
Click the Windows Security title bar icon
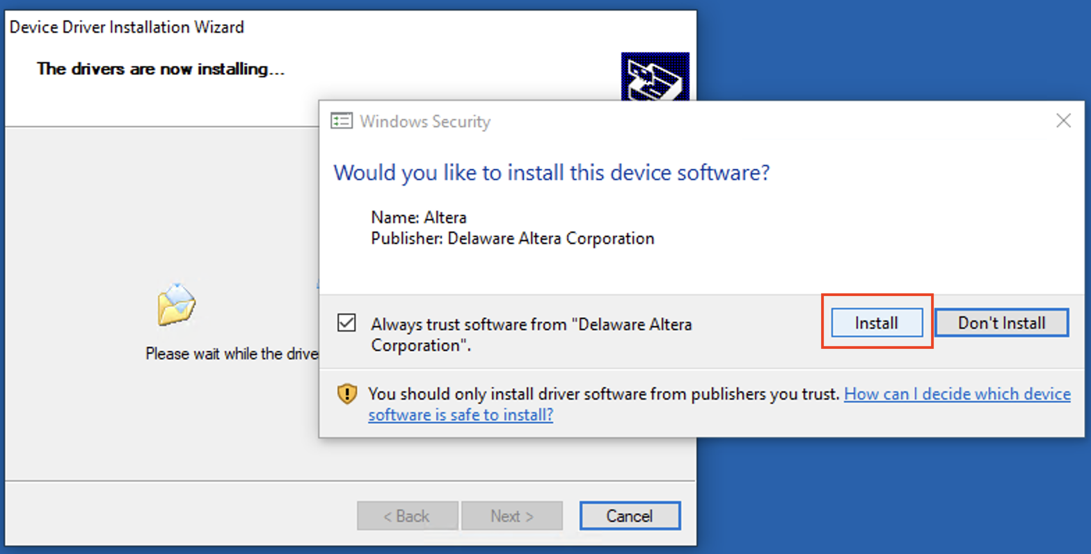click(x=341, y=121)
